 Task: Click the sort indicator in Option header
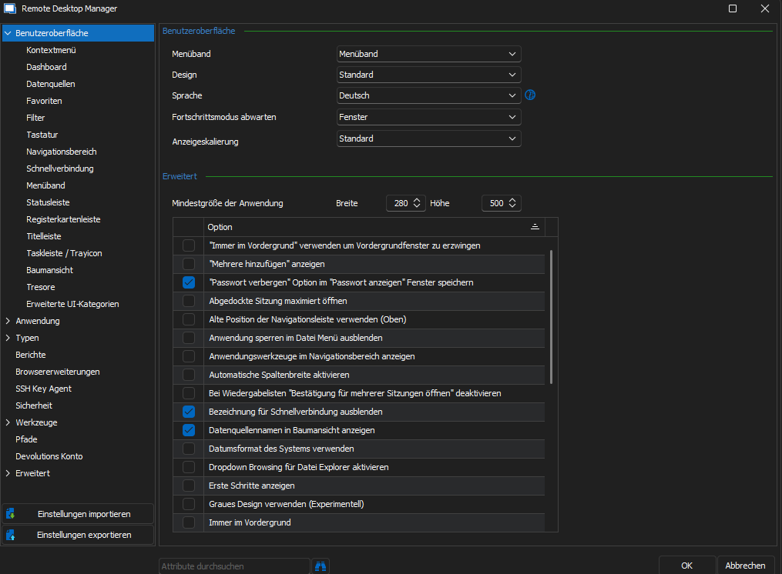click(535, 227)
